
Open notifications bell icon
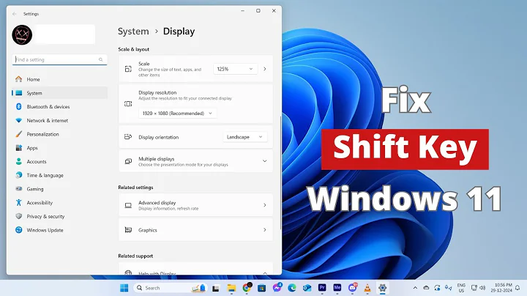[x=517, y=288]
